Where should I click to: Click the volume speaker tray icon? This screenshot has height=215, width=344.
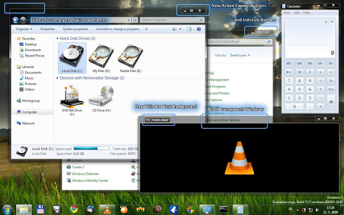317,210
